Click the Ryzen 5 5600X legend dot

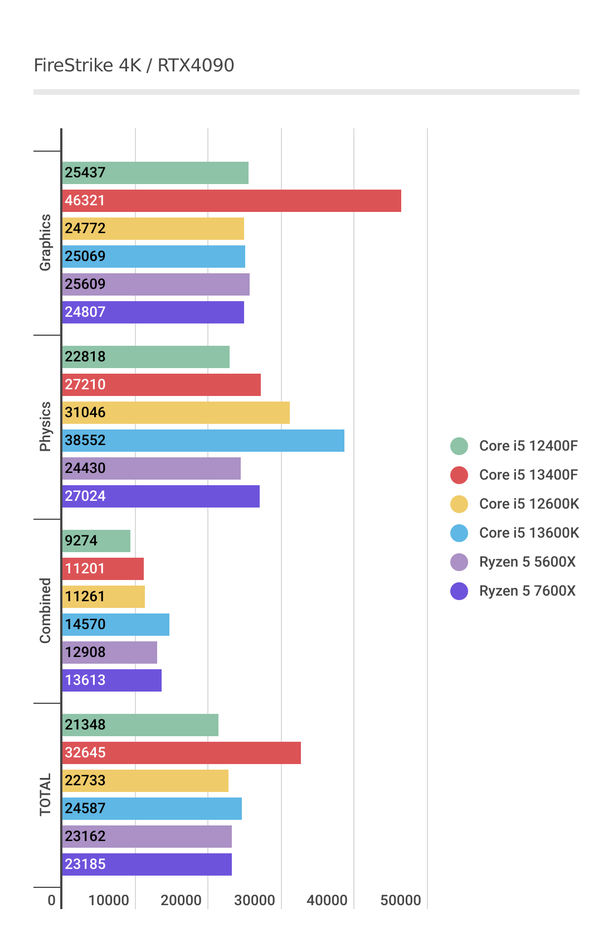tap(459, 562)
